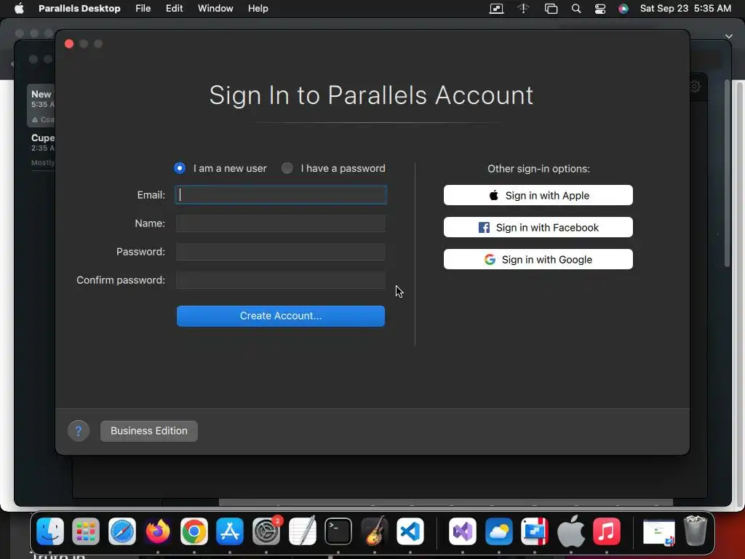Open the Parallels Desktop menu

(x=79, y=9)
